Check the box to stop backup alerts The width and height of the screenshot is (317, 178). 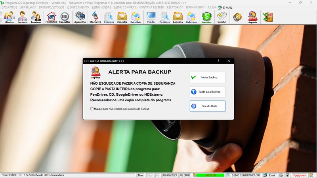click(x=92, y=109)
